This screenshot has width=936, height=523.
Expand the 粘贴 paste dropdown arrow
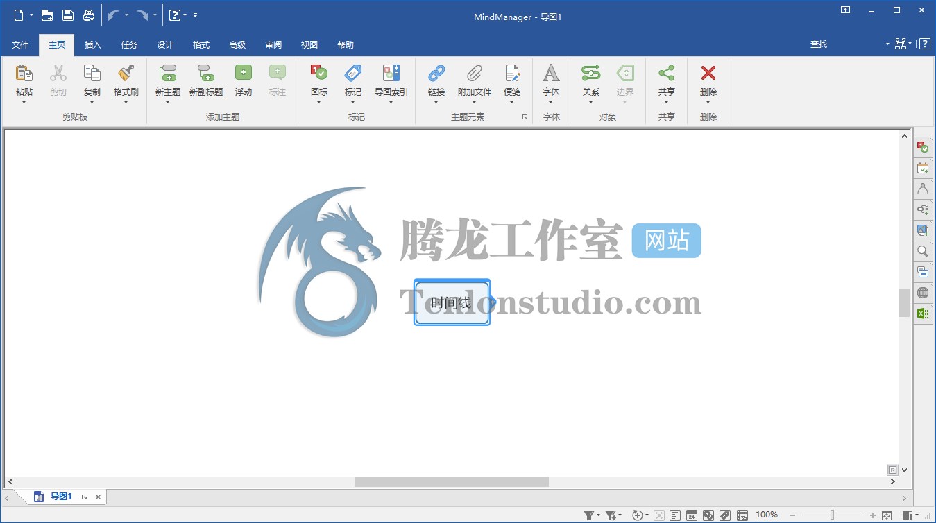tap(24, 103)
